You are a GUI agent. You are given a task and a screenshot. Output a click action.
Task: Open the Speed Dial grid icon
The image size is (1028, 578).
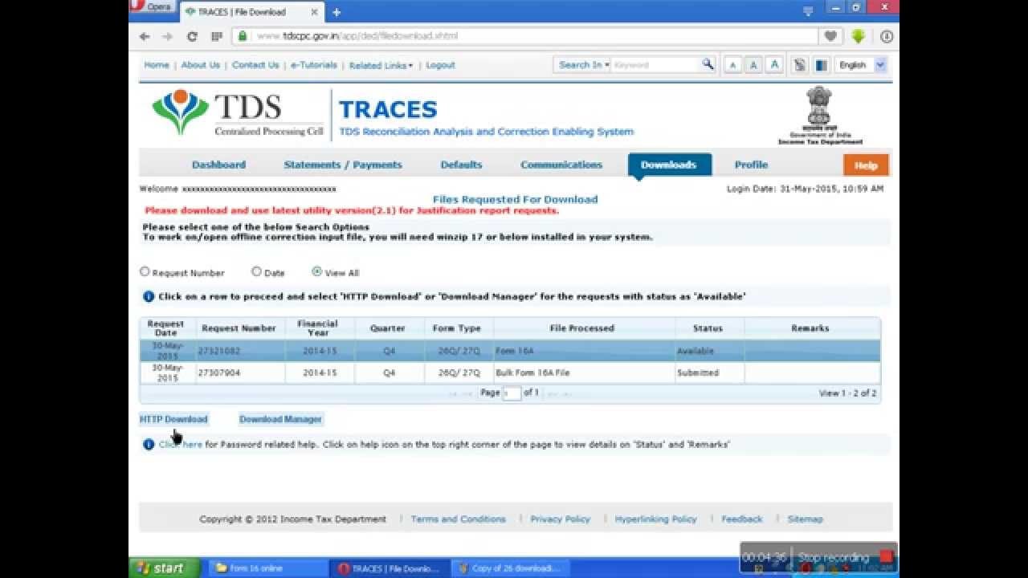pyautogui.click(x=216, y=36)
